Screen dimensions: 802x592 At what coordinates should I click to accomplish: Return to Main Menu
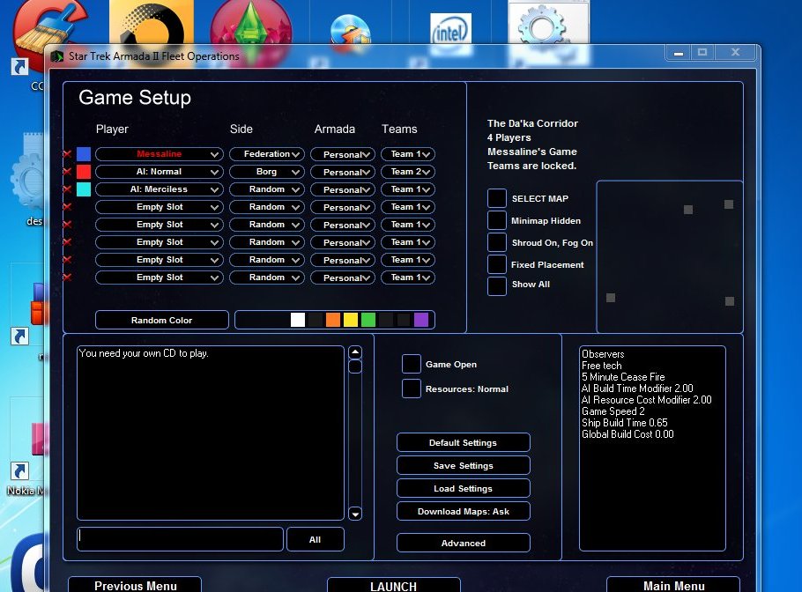(673, 585)
